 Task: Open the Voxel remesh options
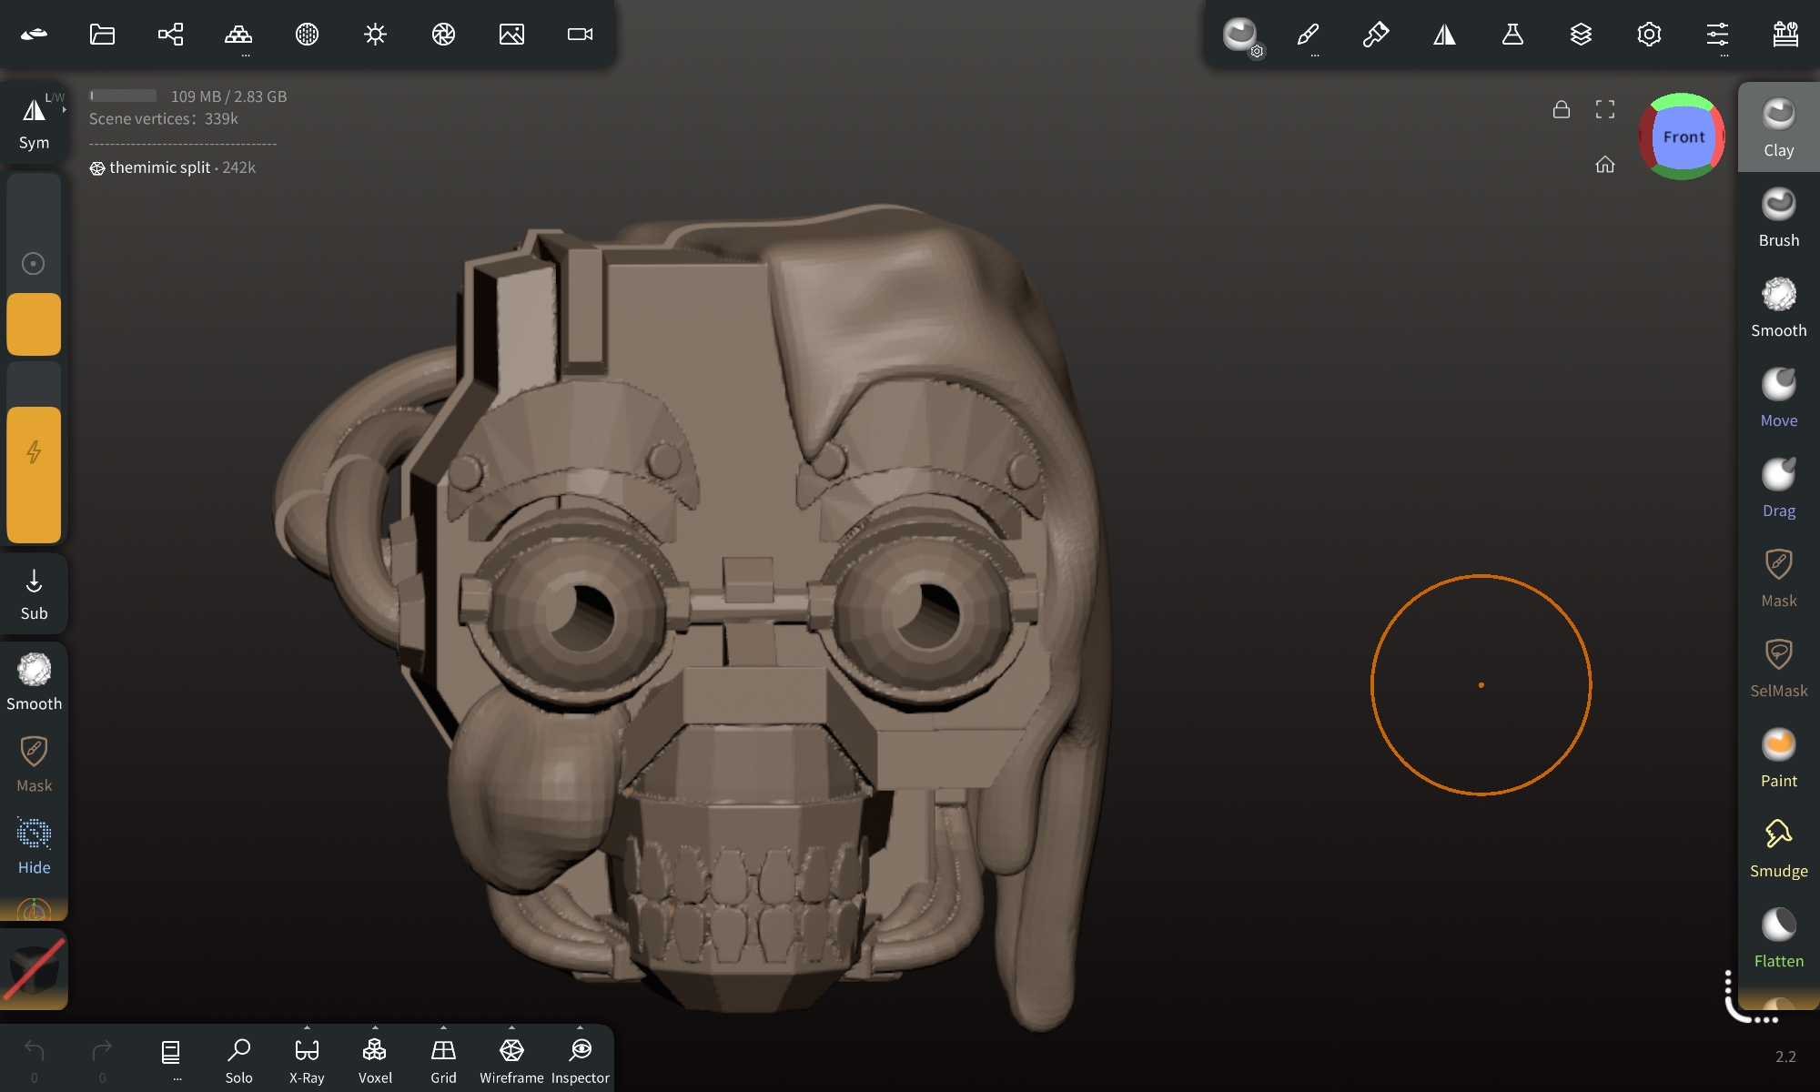[375, 1060]
